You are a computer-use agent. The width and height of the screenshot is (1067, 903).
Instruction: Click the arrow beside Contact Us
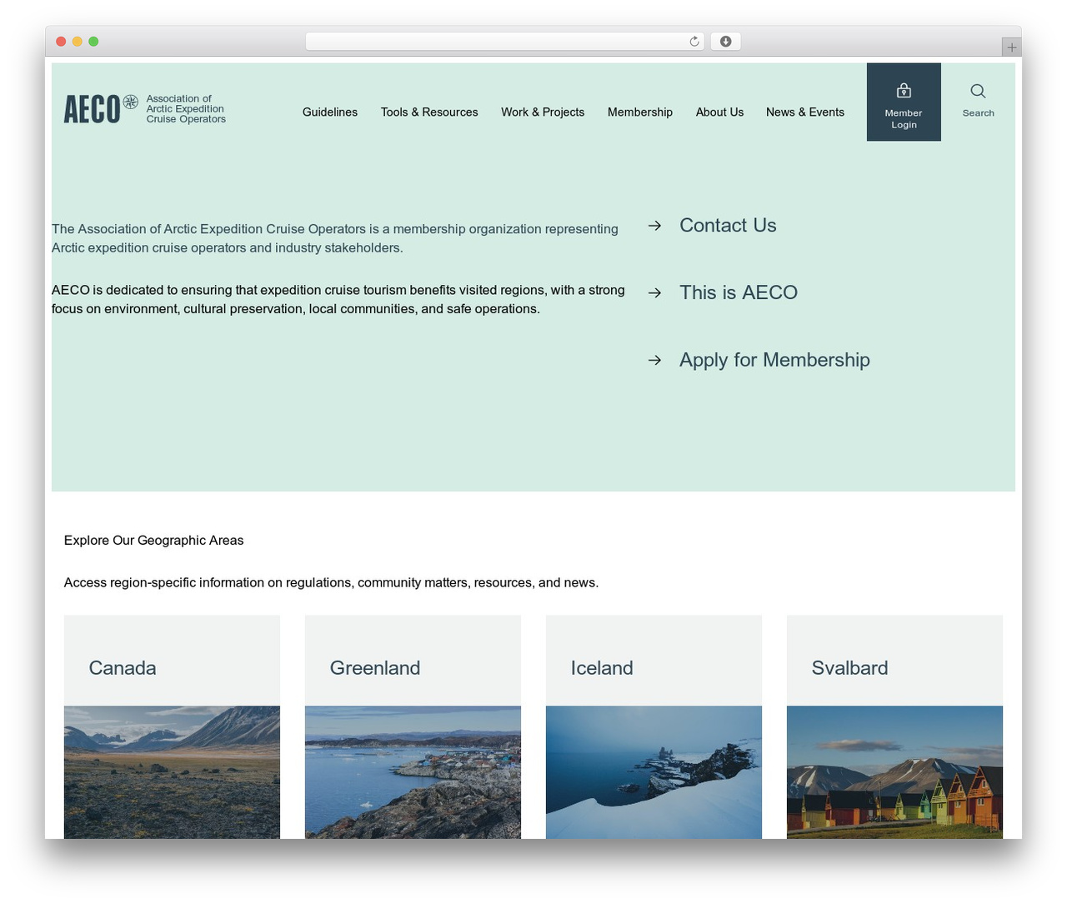[x=654, y=226]
